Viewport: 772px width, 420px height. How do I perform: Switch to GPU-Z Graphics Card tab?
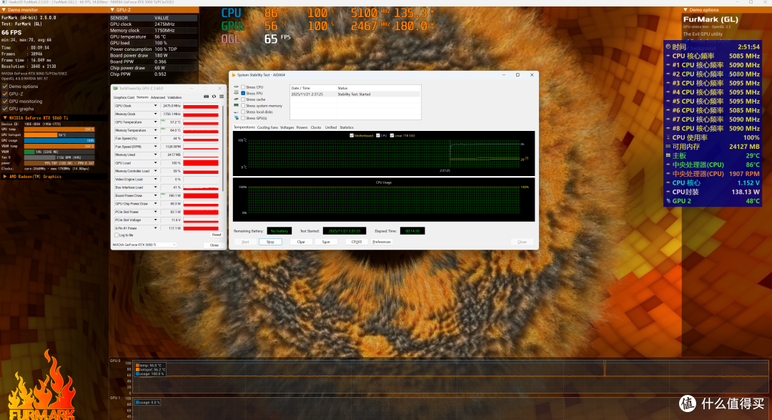click(x=124, y=97)
